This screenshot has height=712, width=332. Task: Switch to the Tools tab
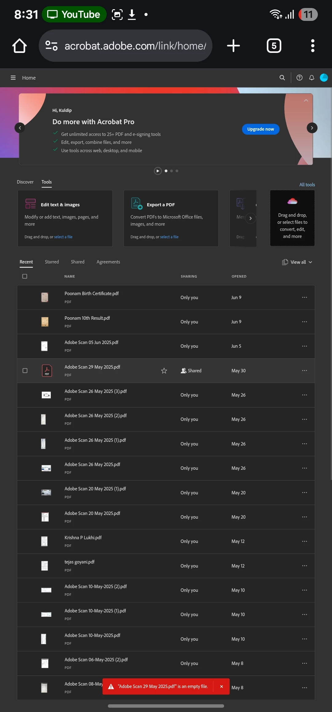point(46,182)
